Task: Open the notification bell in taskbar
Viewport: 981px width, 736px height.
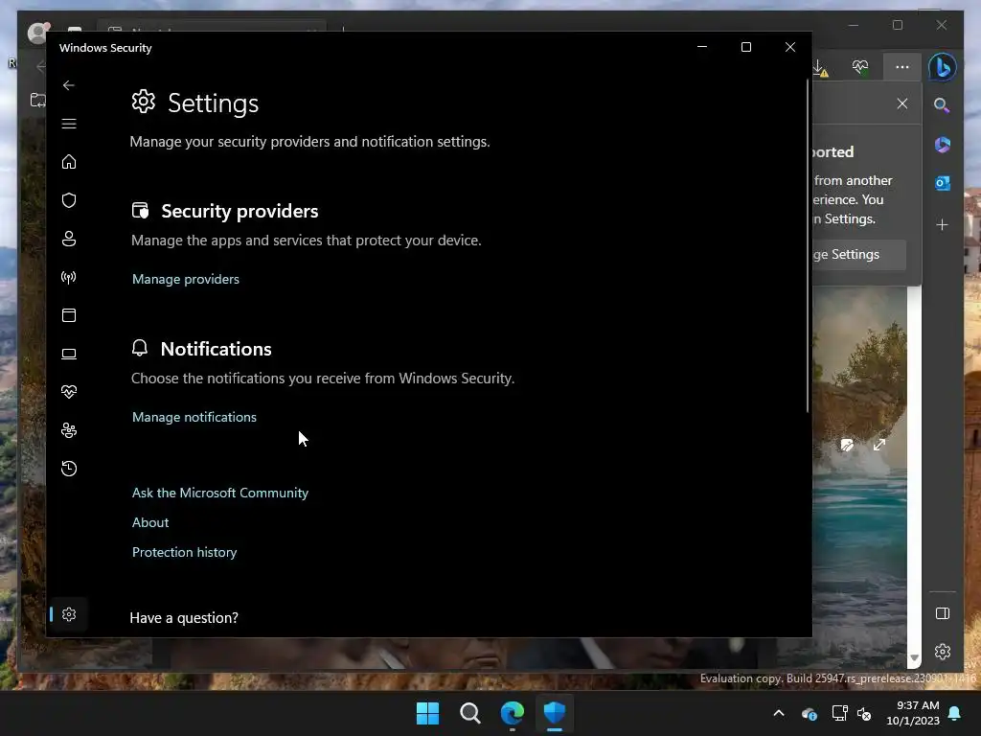Action: click(955, 713)
